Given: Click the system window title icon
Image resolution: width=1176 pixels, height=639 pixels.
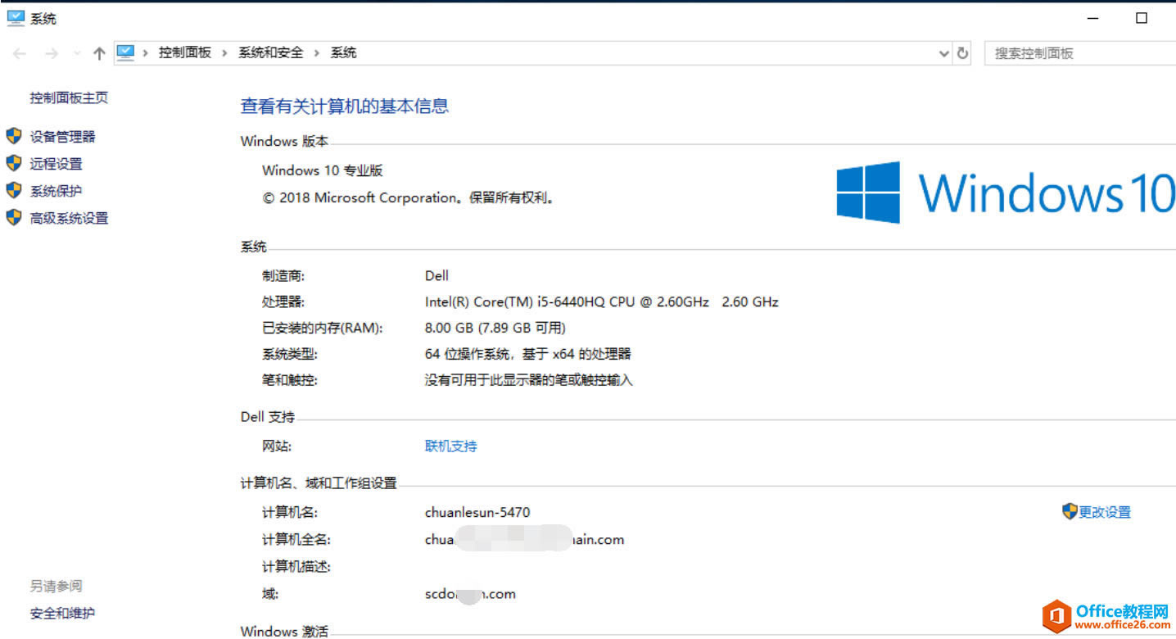Looking at the screenshot, I should pos(16,17).
